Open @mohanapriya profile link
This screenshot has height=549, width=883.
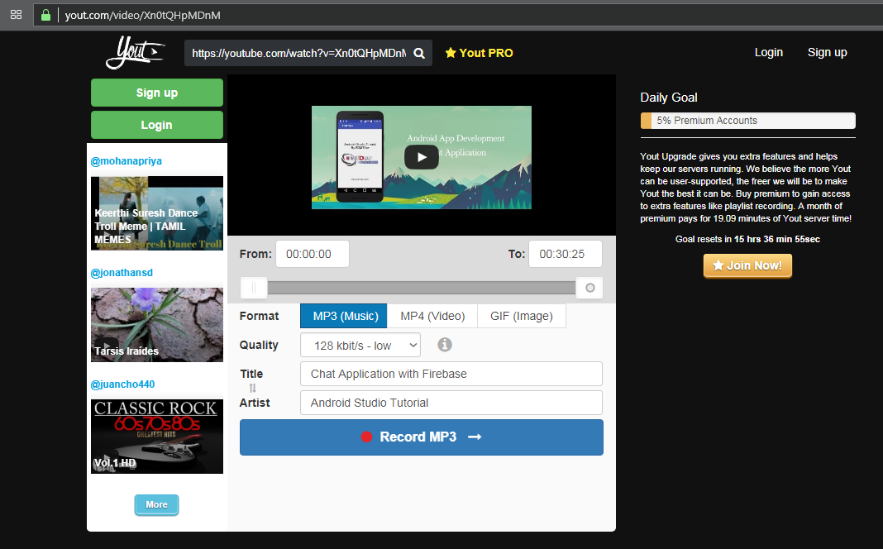[x=126, y=161]
